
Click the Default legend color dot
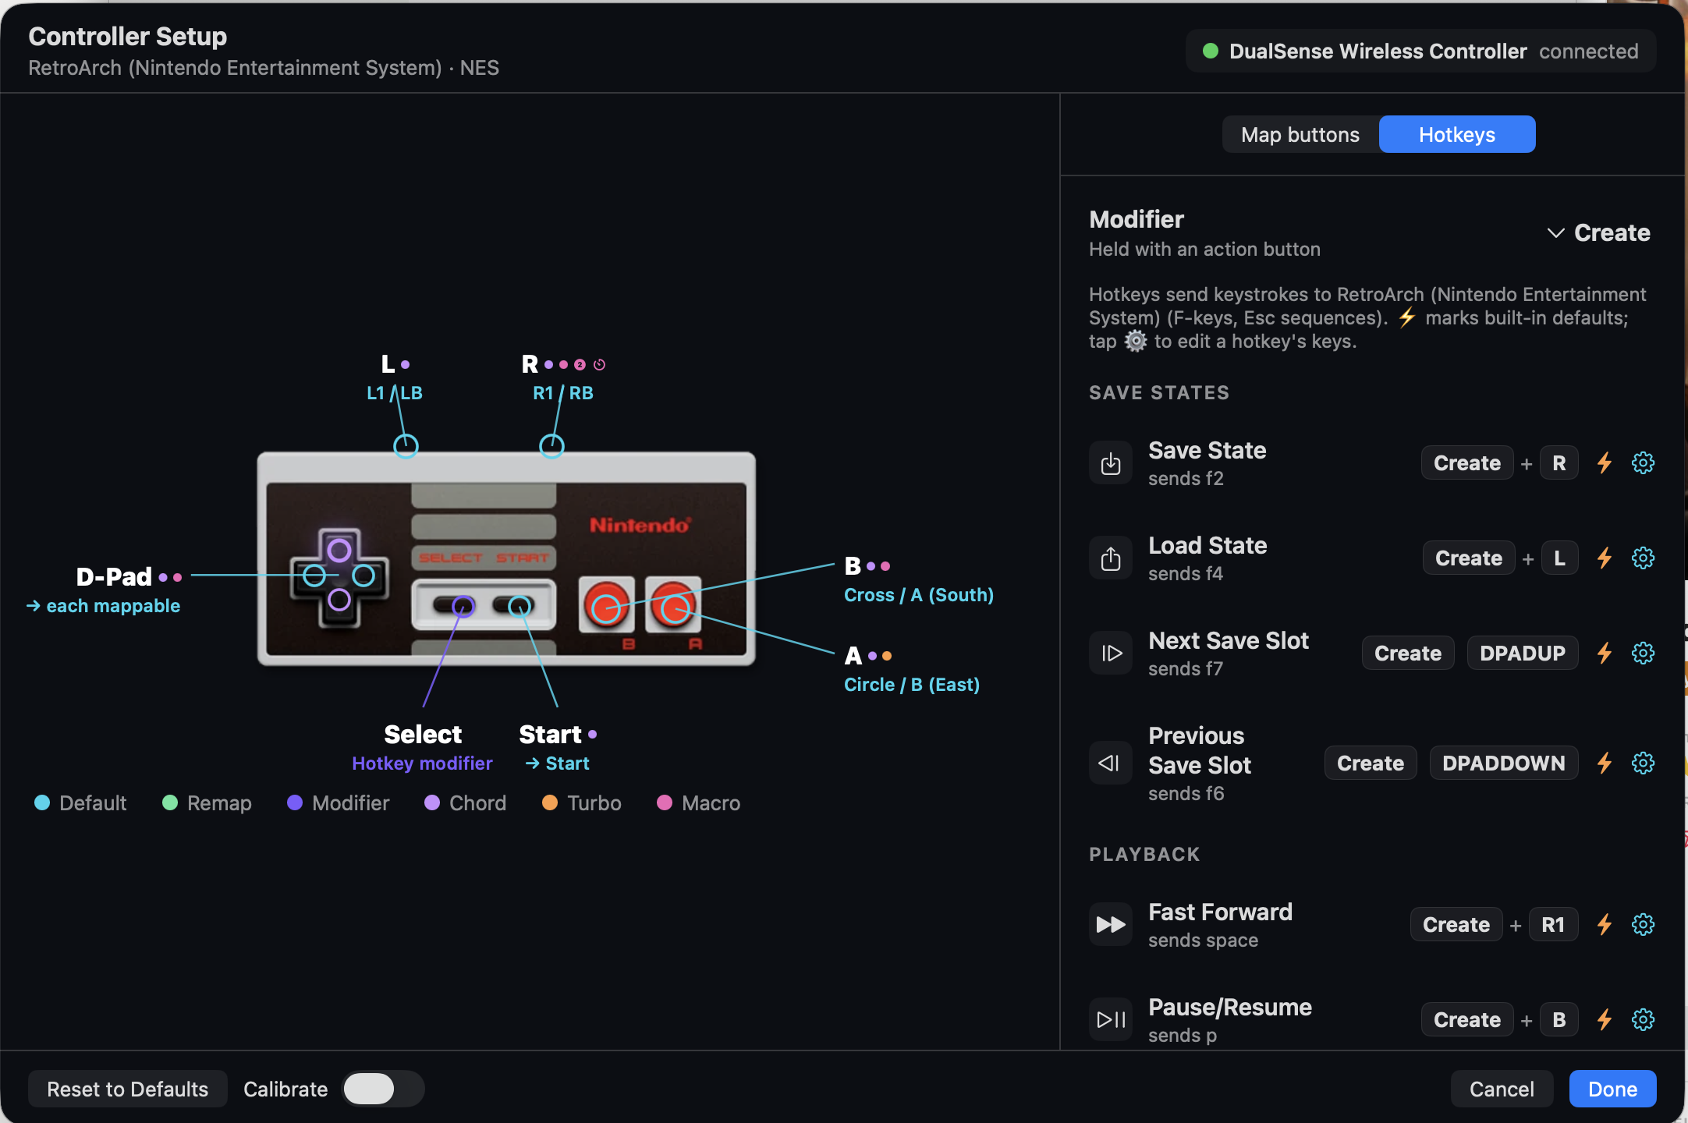pyautogui.click(x=42, y=802)
